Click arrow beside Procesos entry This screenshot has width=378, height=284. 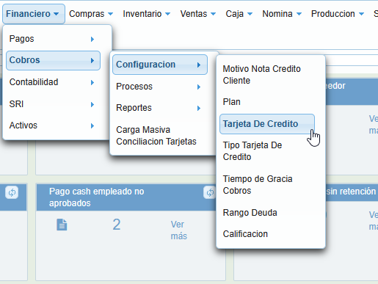click(x=199, y=87)
